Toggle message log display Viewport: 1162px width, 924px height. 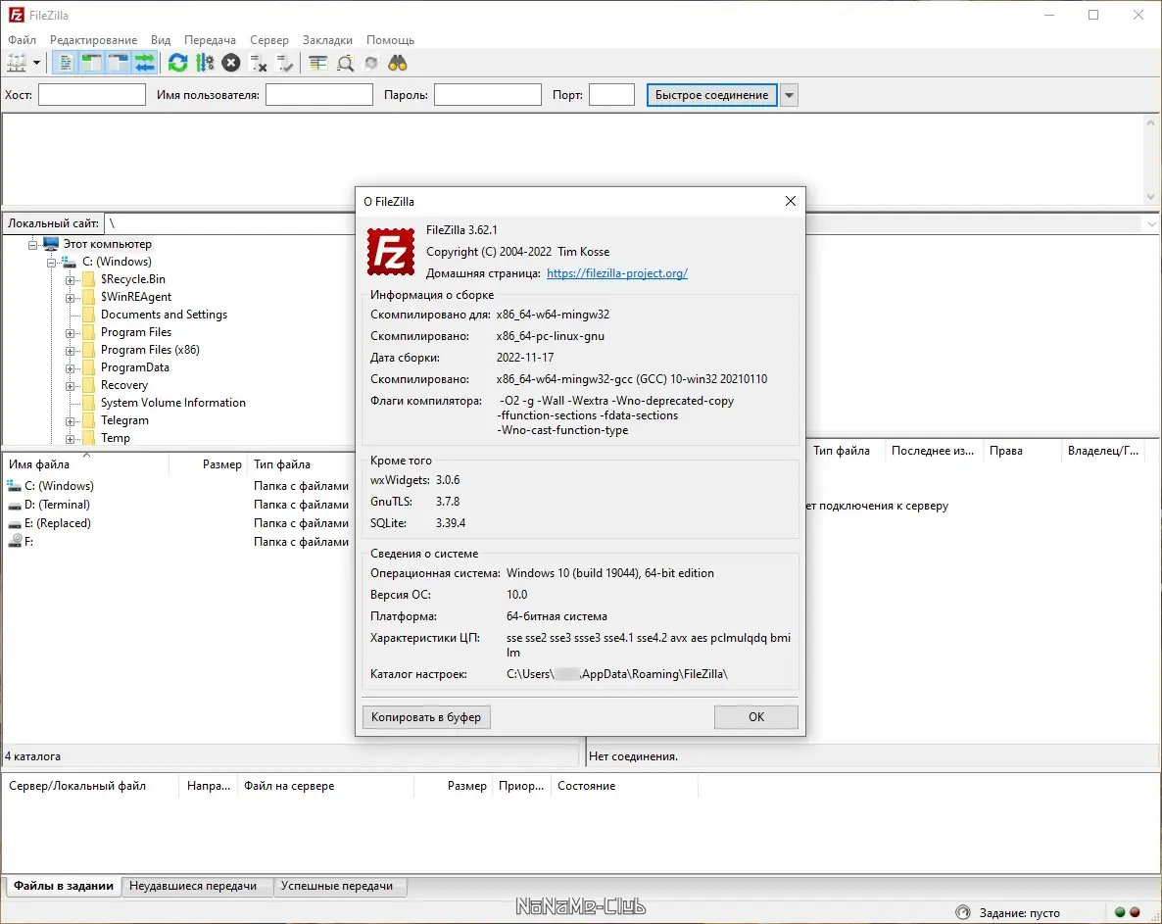point(66,63)
